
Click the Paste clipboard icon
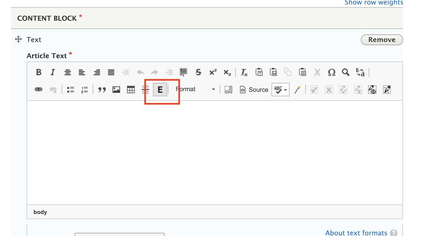point(302,72)
